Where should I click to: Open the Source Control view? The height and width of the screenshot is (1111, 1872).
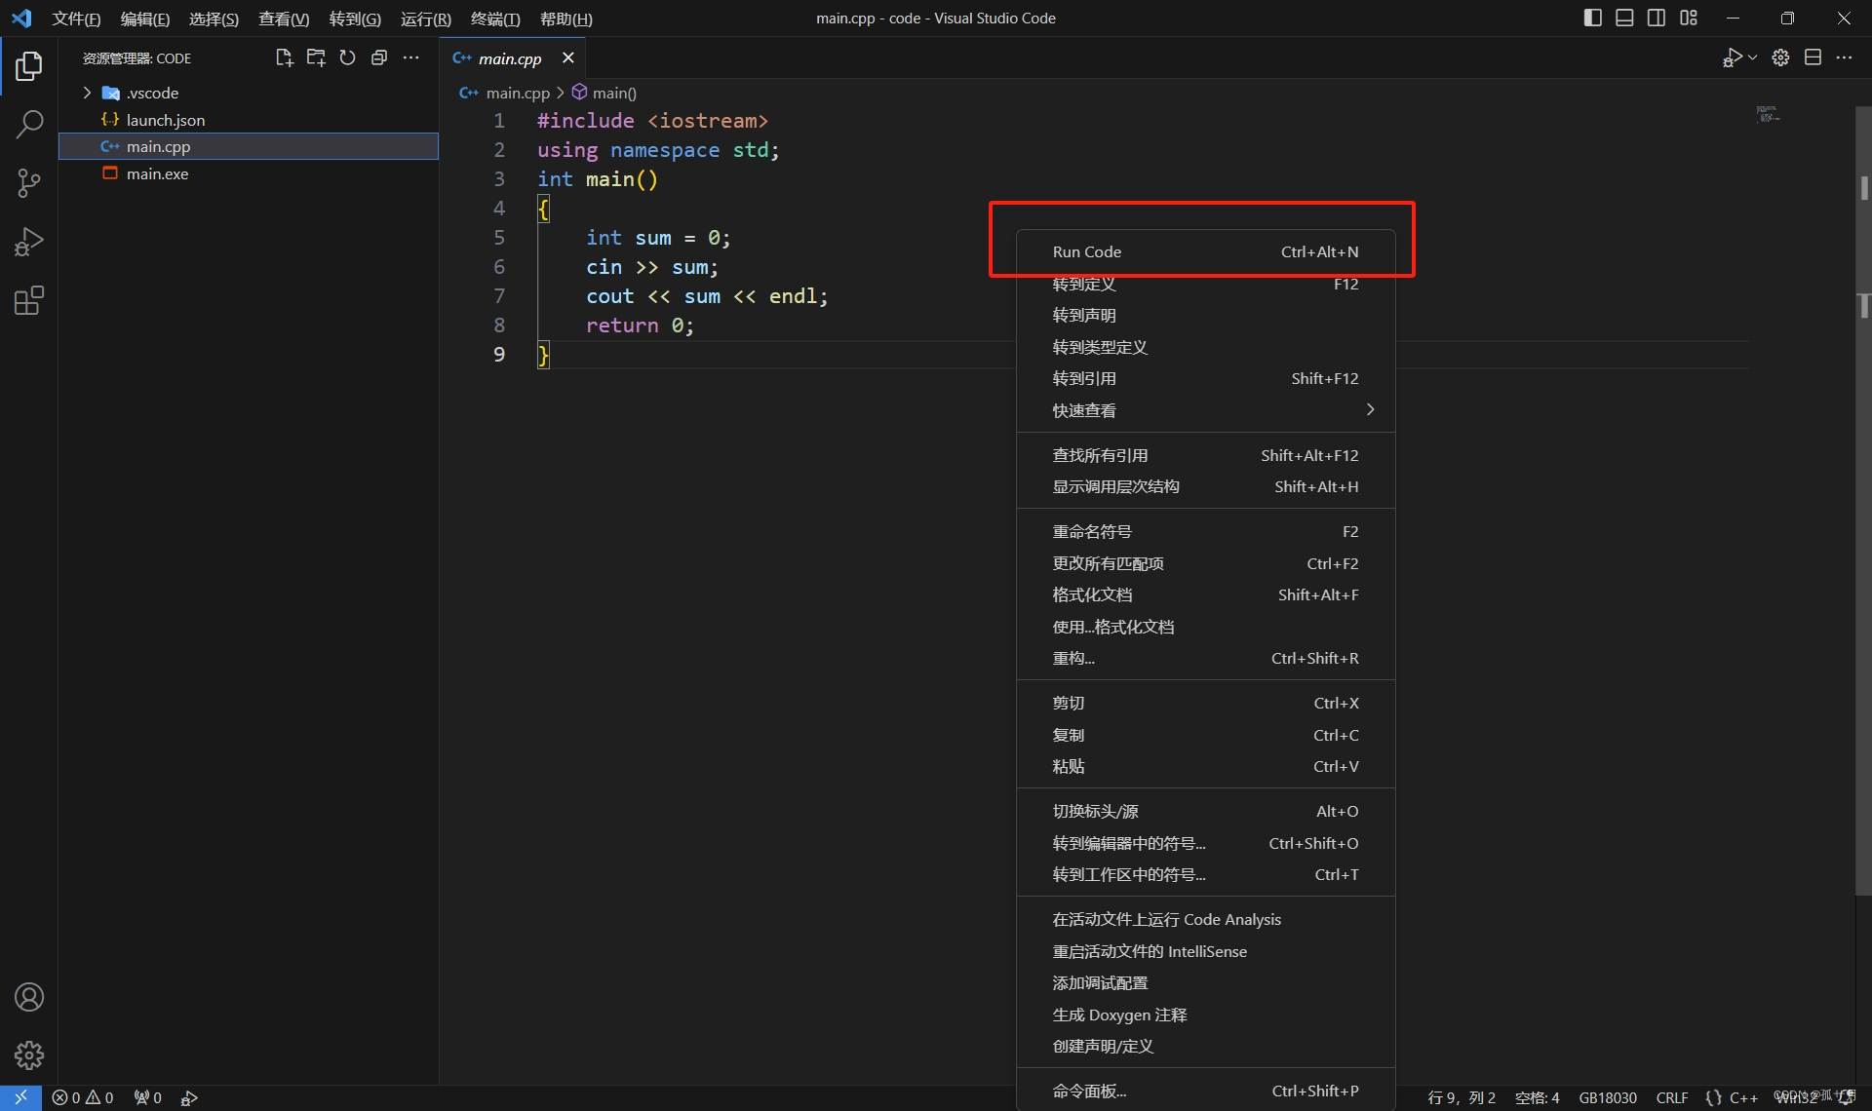pos(29,183)
